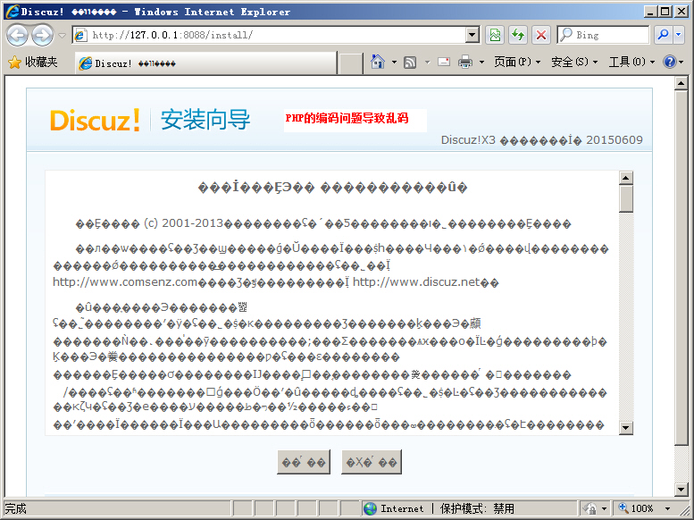The height and width of the screenshot is (520, 694).
Task: Click the Stop loading red X icon
Action: pyautogui.click(x=541, y=35)
